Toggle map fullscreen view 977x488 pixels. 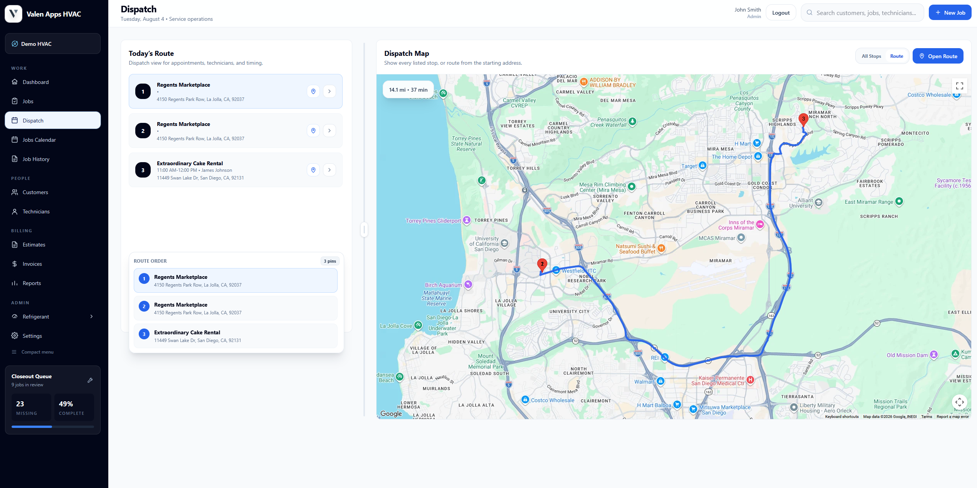coord(960,86)
